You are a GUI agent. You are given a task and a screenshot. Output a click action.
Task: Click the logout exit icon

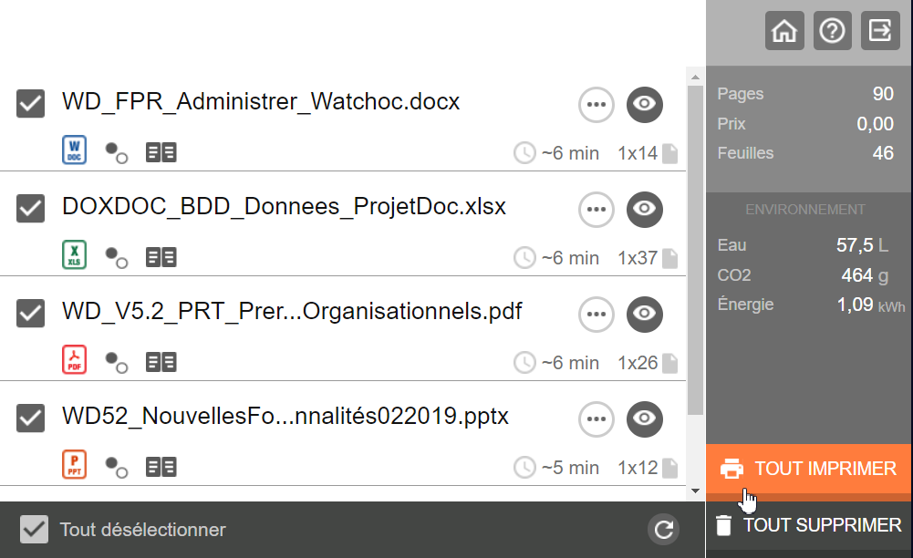[x=880, y=31]
